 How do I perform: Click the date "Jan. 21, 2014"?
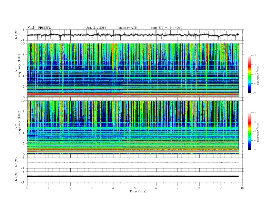tap(96, 28)
